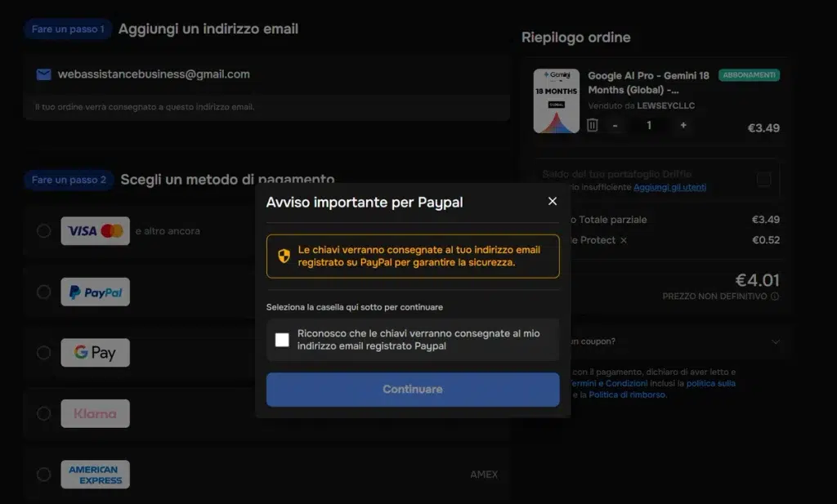Increase quantity with plus button

[683, 125]
